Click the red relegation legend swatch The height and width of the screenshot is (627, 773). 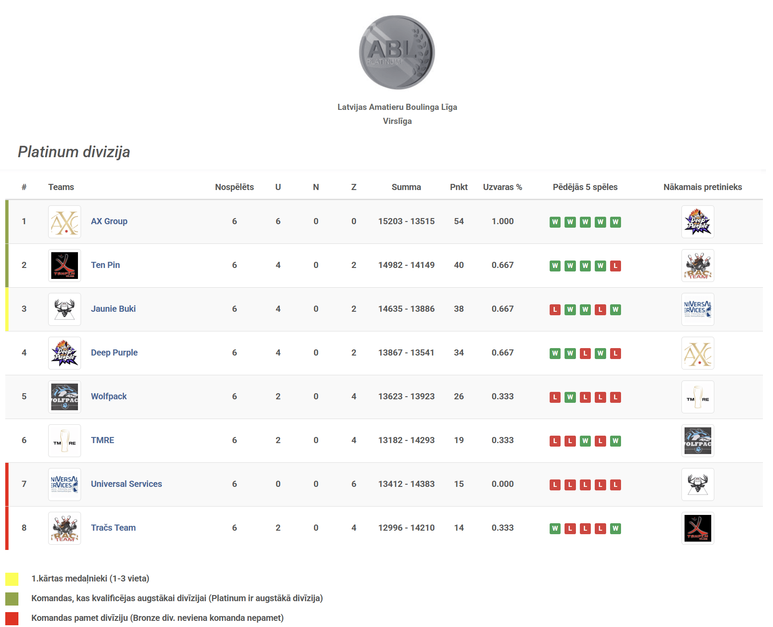(x=12, y=618)
